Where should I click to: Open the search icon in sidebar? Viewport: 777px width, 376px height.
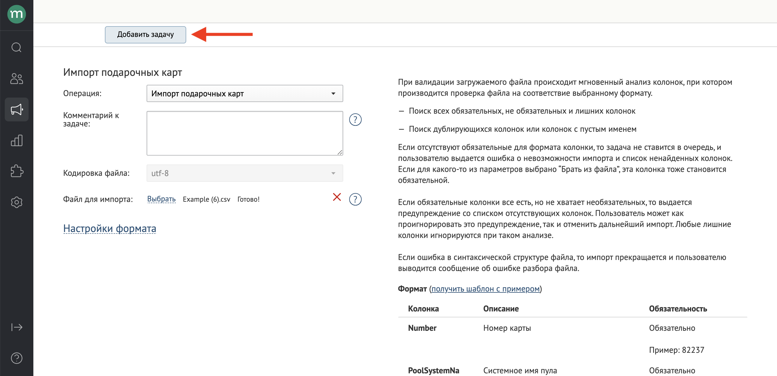pos(16,47)
